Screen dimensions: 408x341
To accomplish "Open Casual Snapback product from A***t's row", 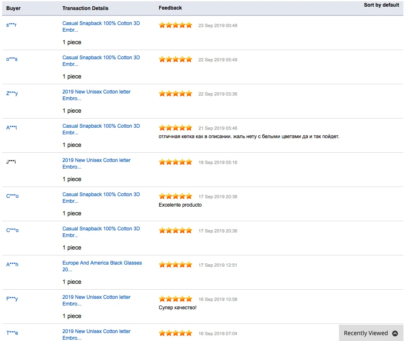I will point(101,129).
